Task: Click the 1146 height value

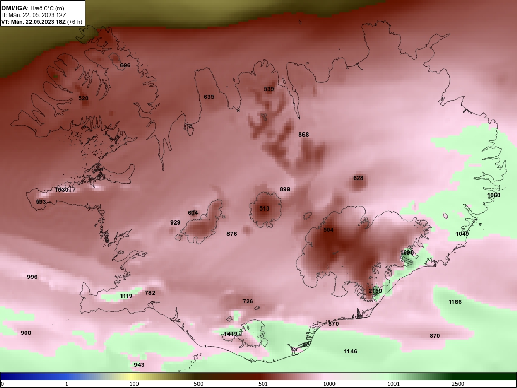Action: pyautogui.click(x=351, y=351)
